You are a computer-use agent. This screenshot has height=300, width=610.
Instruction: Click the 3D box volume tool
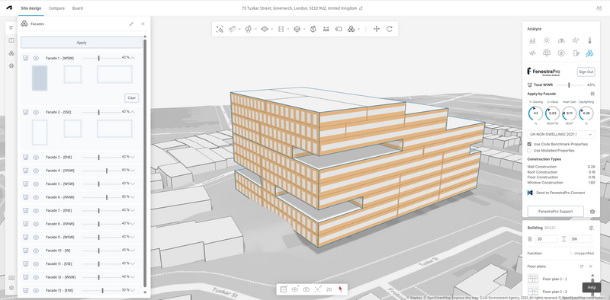point(297,29)
